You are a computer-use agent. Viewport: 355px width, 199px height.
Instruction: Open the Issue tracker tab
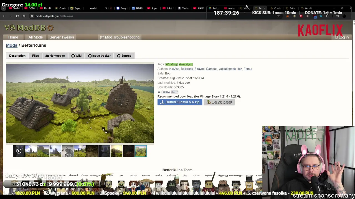tap(99, 56)
